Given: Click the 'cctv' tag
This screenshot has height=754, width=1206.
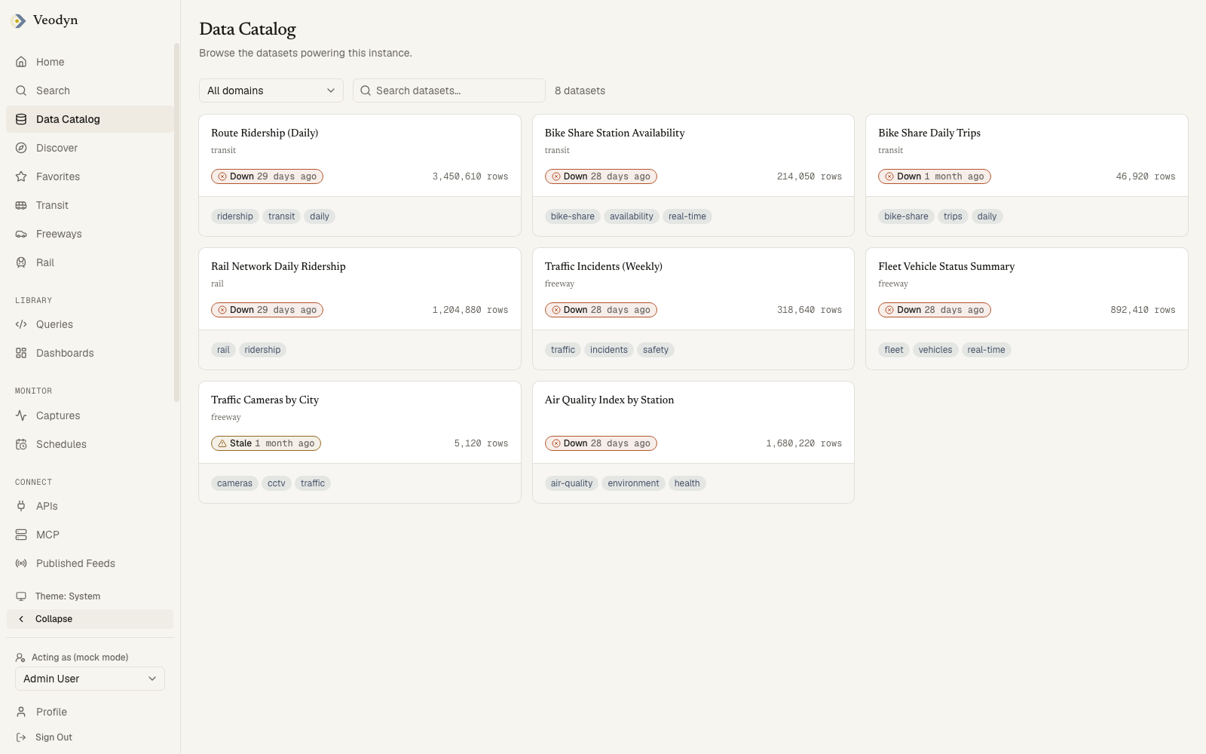Looking at the screenshot, I should (277, 483).
